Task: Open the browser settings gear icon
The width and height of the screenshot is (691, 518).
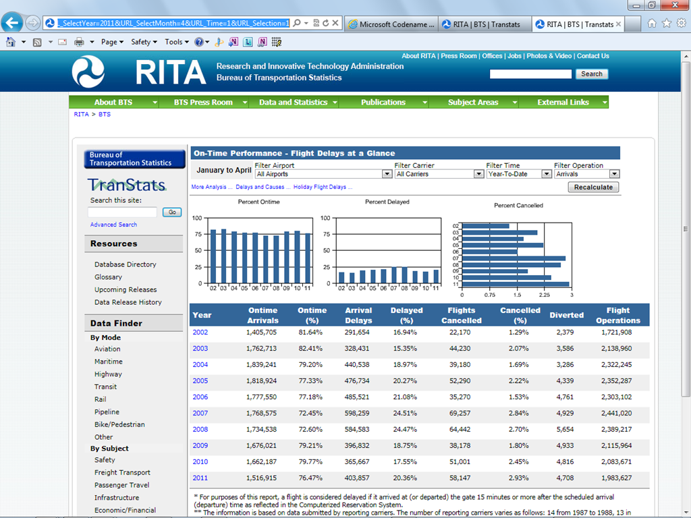Action: pos(680,23)
